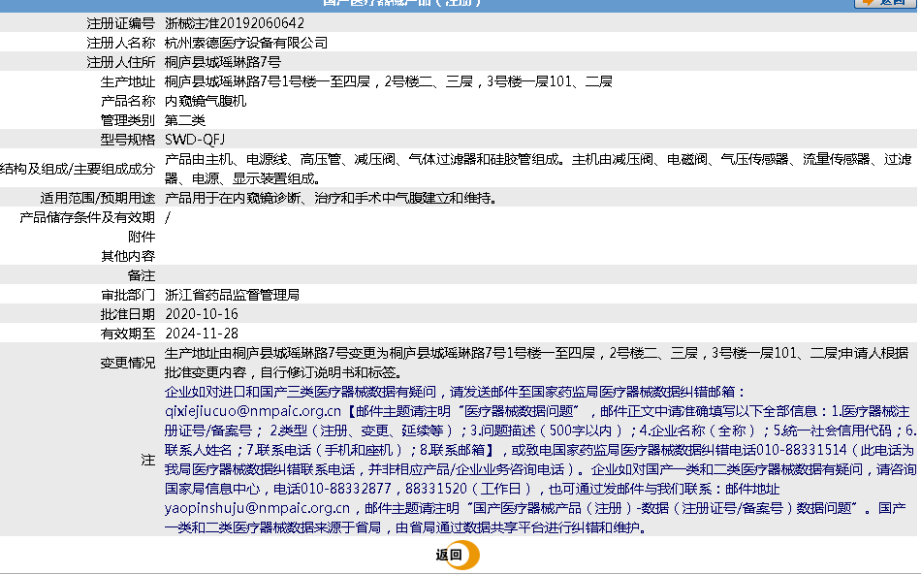This screenshot has height=574, width=921.
Task: Click the 审批部门 label
Action: click(x=127, y=295)
